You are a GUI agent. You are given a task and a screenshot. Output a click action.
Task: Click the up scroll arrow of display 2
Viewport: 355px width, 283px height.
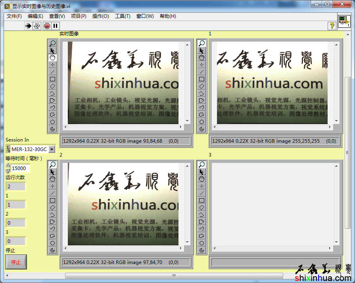187,166
